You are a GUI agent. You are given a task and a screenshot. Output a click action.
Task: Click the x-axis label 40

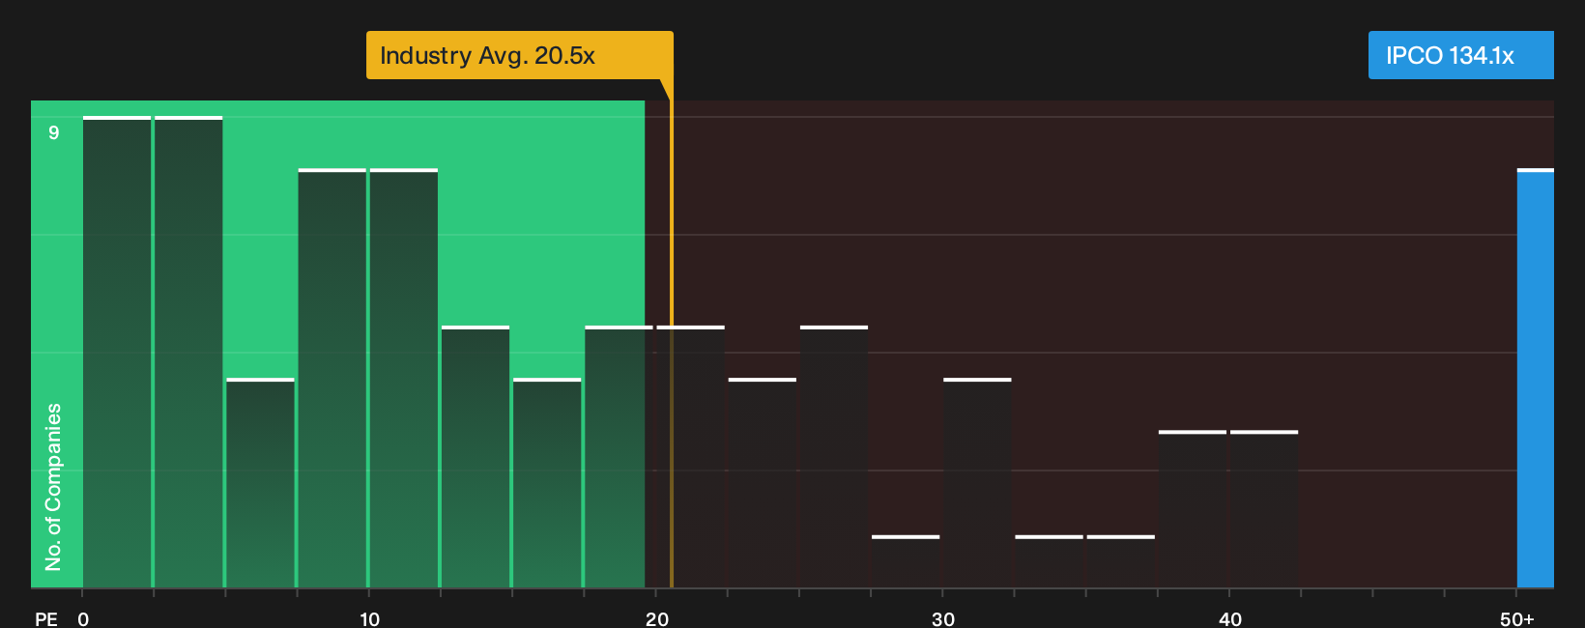click(1229, 619)
